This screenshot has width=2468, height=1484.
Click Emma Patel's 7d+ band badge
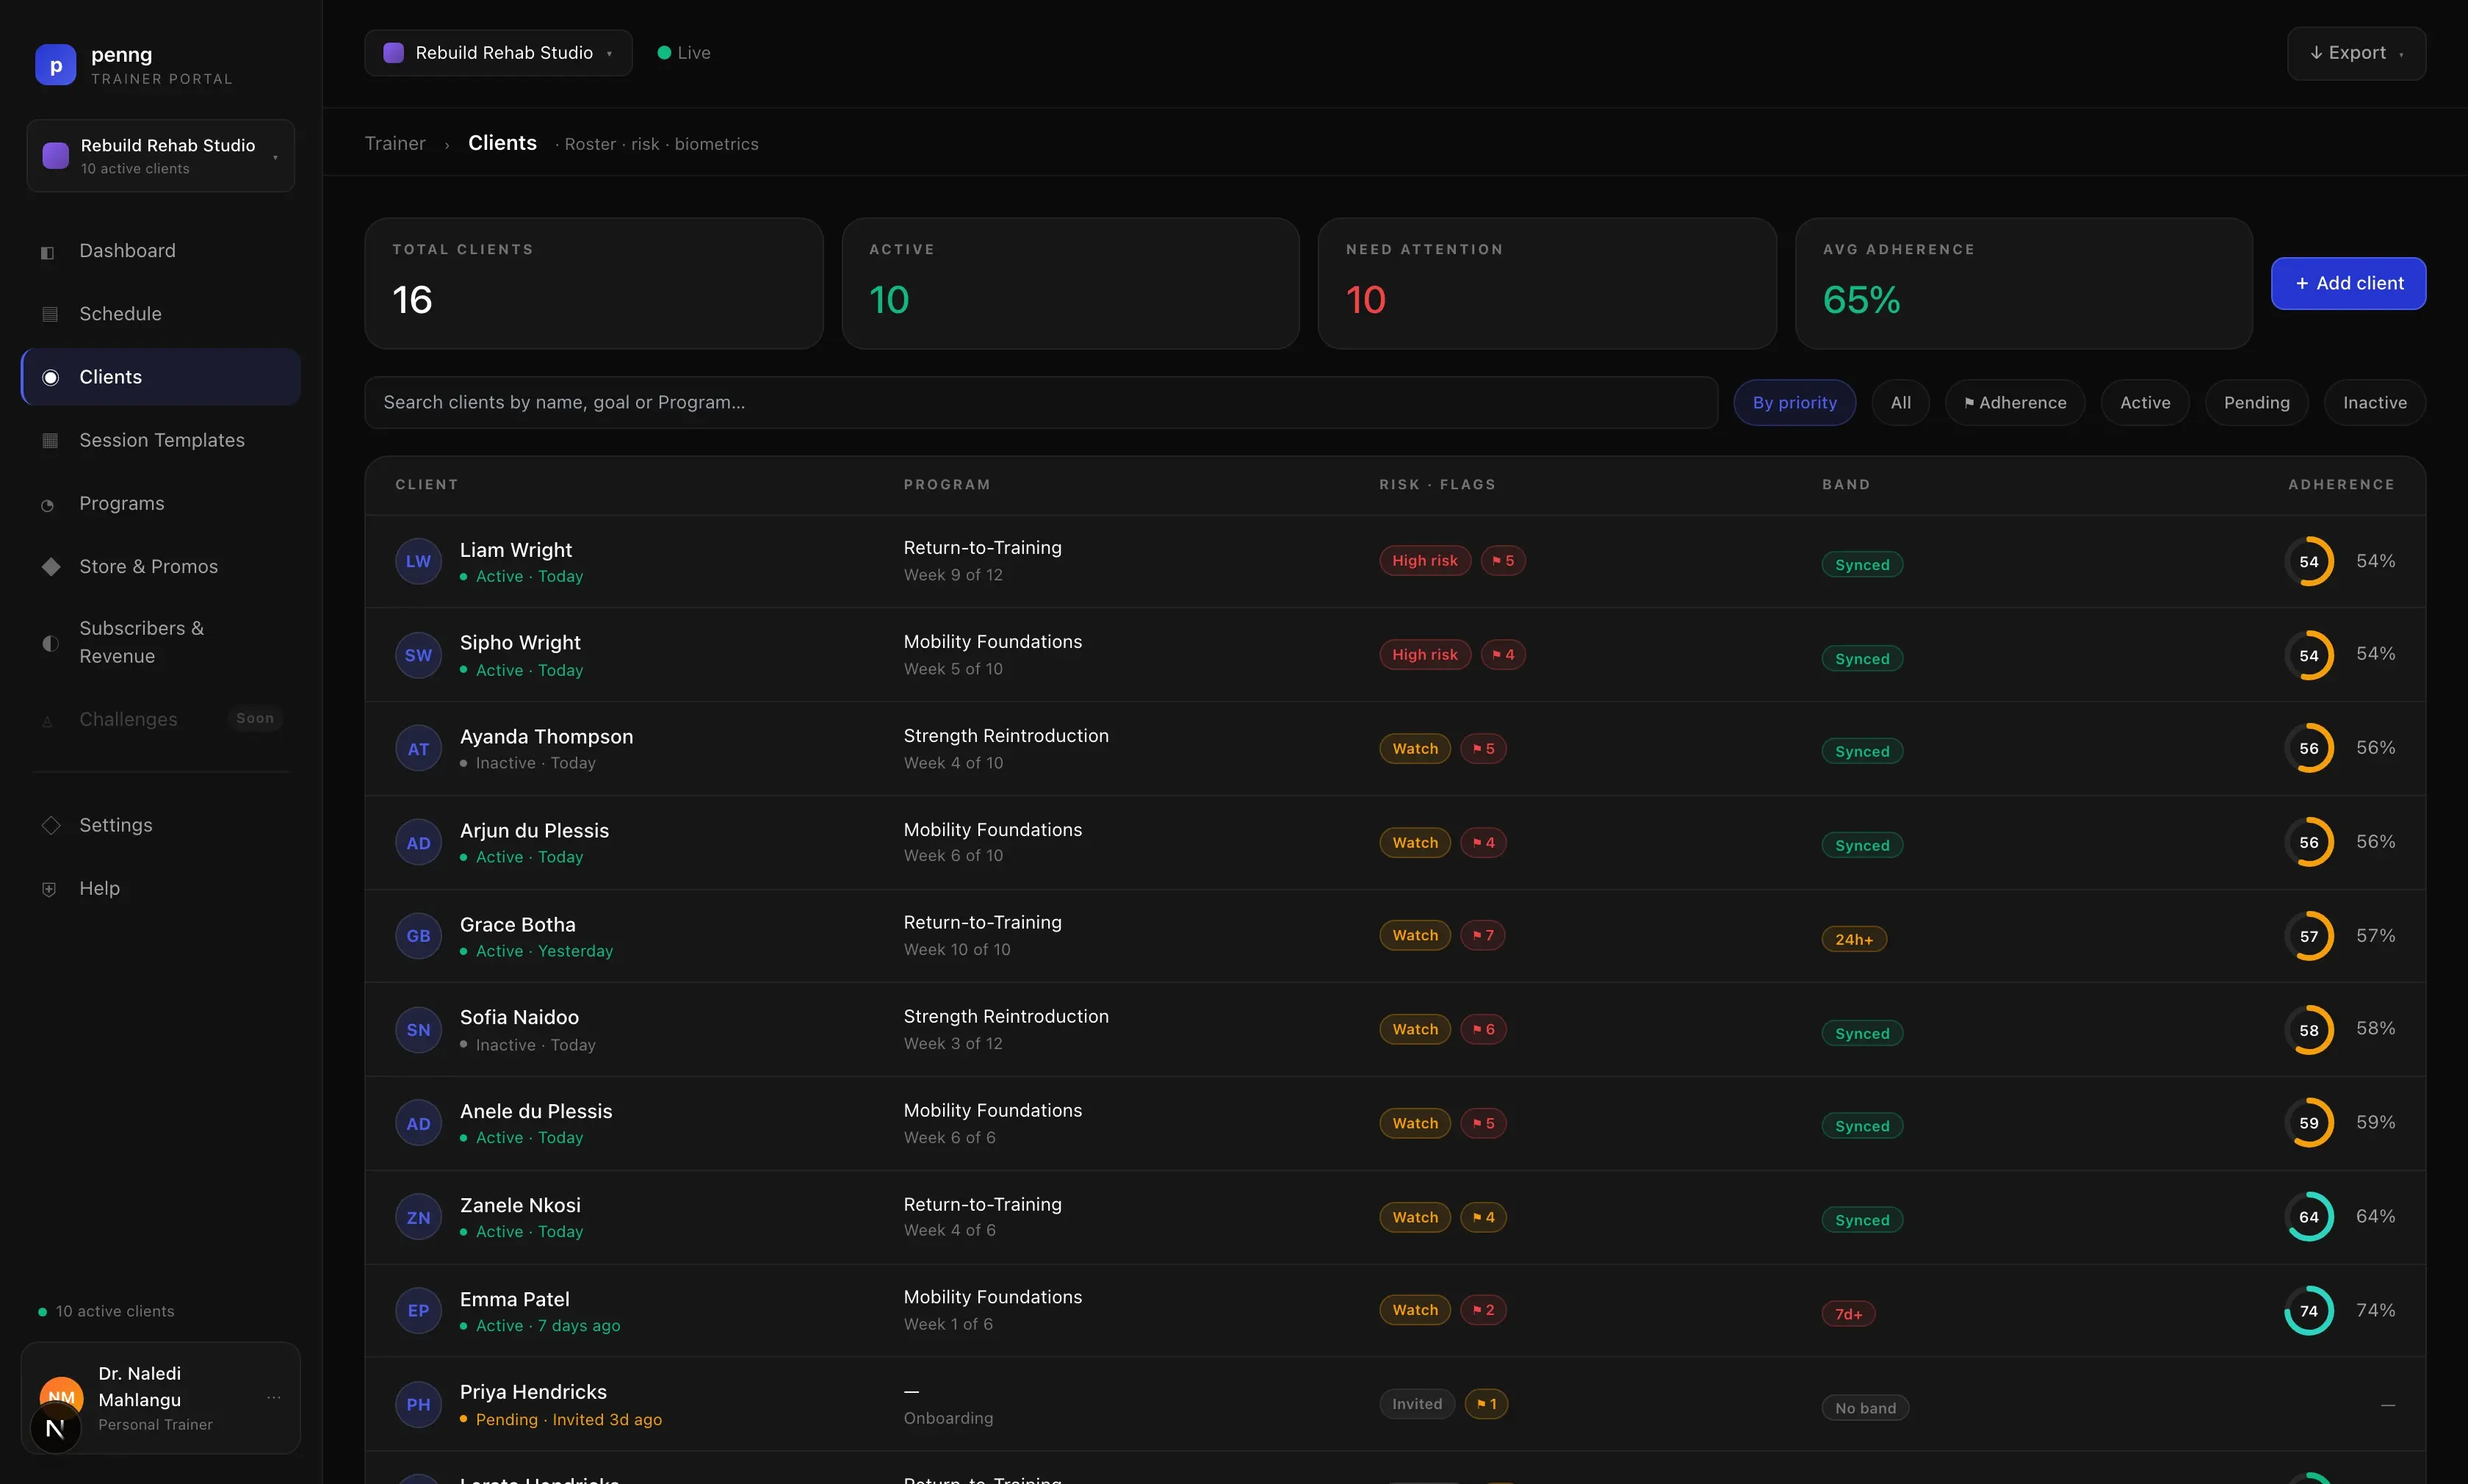point(1848,1314)
